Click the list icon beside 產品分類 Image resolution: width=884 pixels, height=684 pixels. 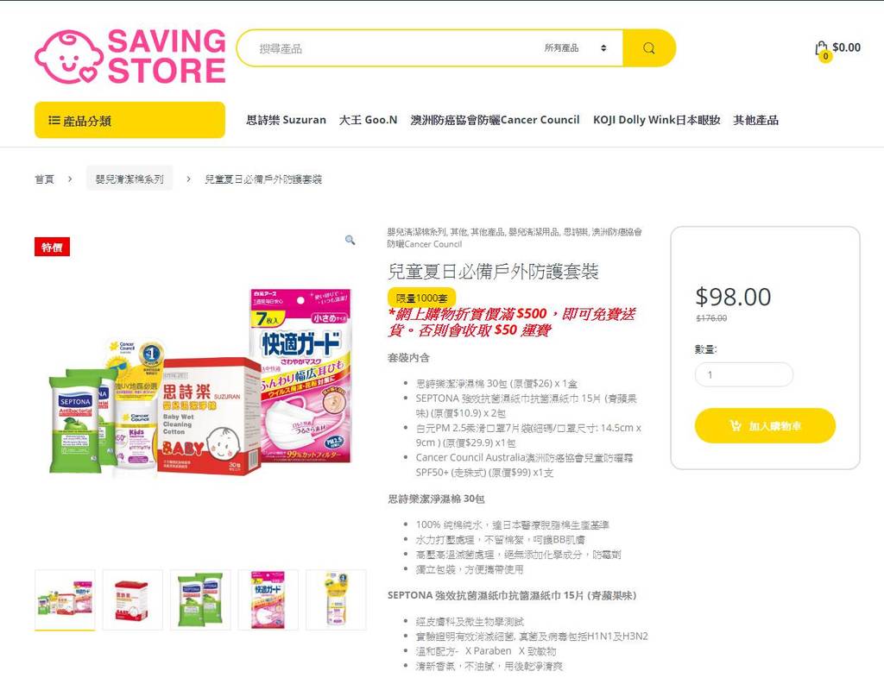click(x=54, y=120)
